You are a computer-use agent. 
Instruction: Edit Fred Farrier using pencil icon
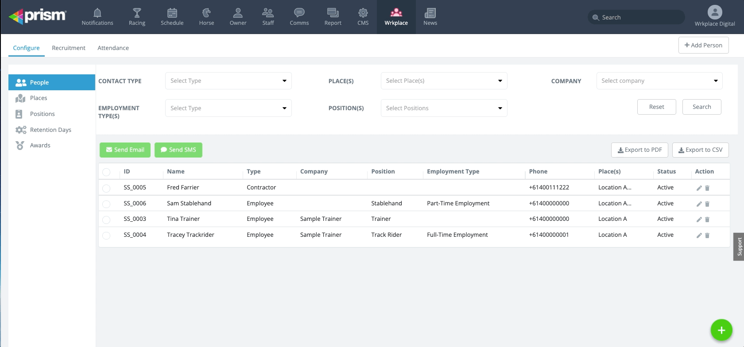pyautogui.click(x=699, y=188)
